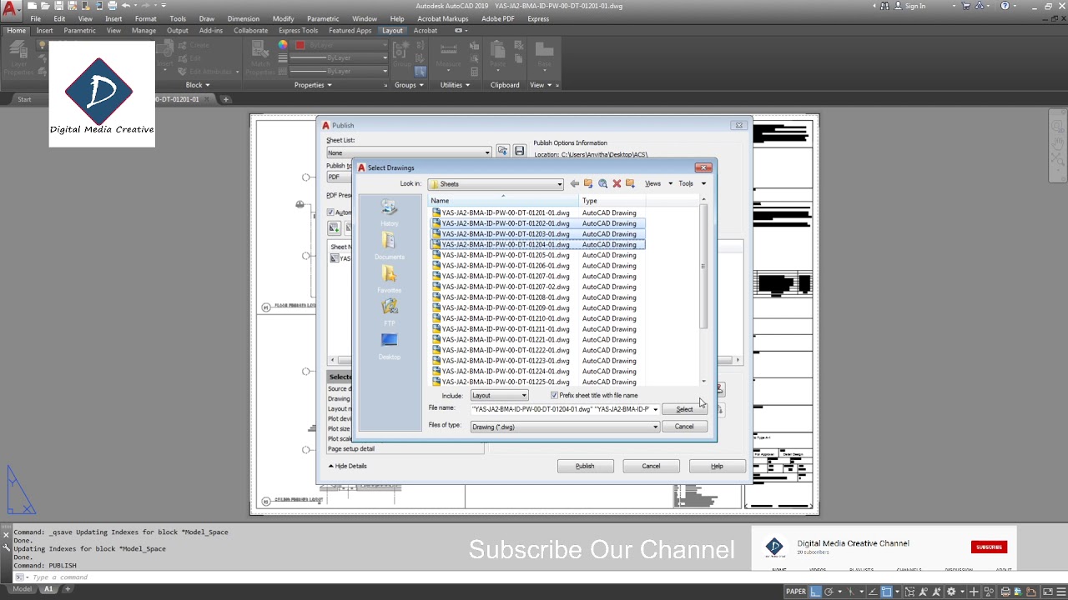Click the Select button
The width and height of the screenshot is (1068, 600).
[684, 409]
